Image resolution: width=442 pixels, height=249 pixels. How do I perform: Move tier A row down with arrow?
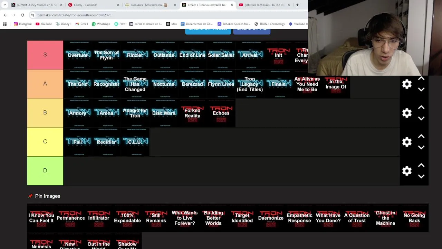click(x=421, y=89)
